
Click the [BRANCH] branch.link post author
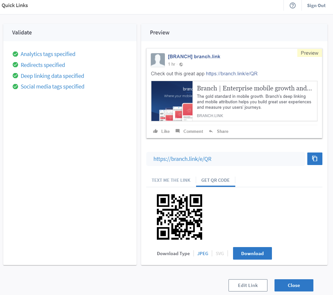point(194,57)
